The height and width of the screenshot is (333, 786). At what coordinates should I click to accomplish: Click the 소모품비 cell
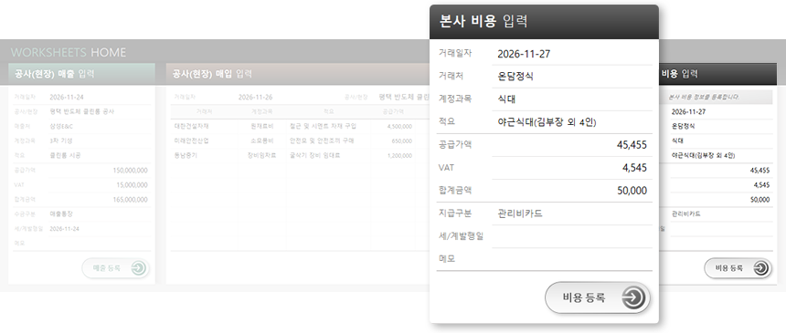(x=263, y=140)
